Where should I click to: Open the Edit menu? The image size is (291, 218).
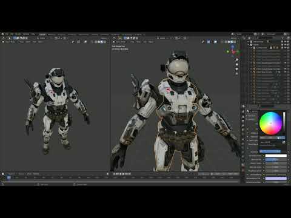(12, 34)
